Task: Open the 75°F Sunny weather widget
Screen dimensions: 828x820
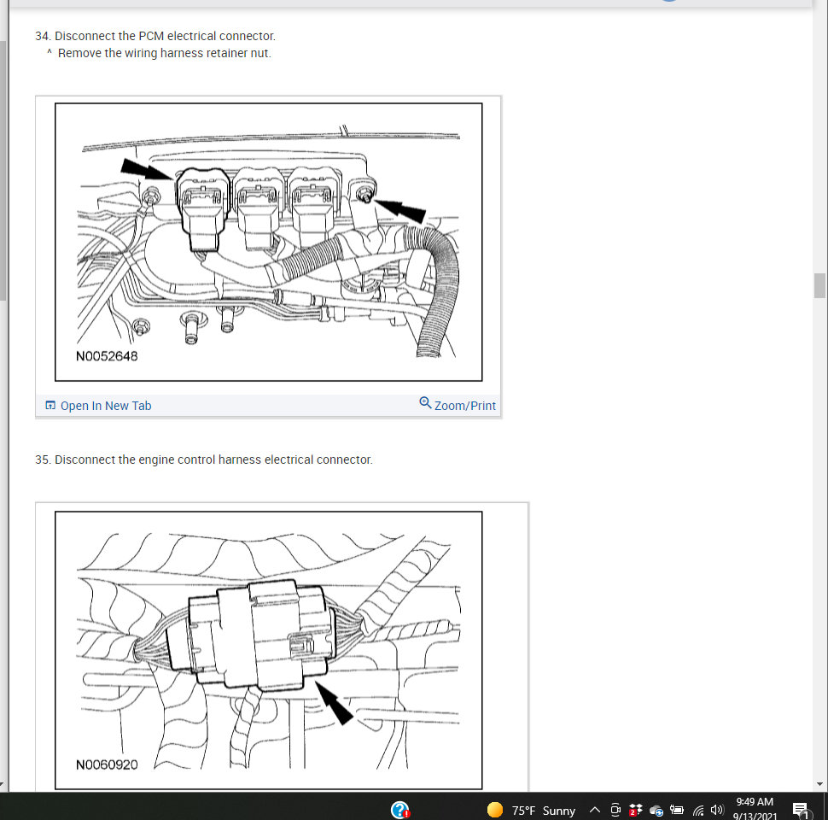Action: [x=531, y=810]
